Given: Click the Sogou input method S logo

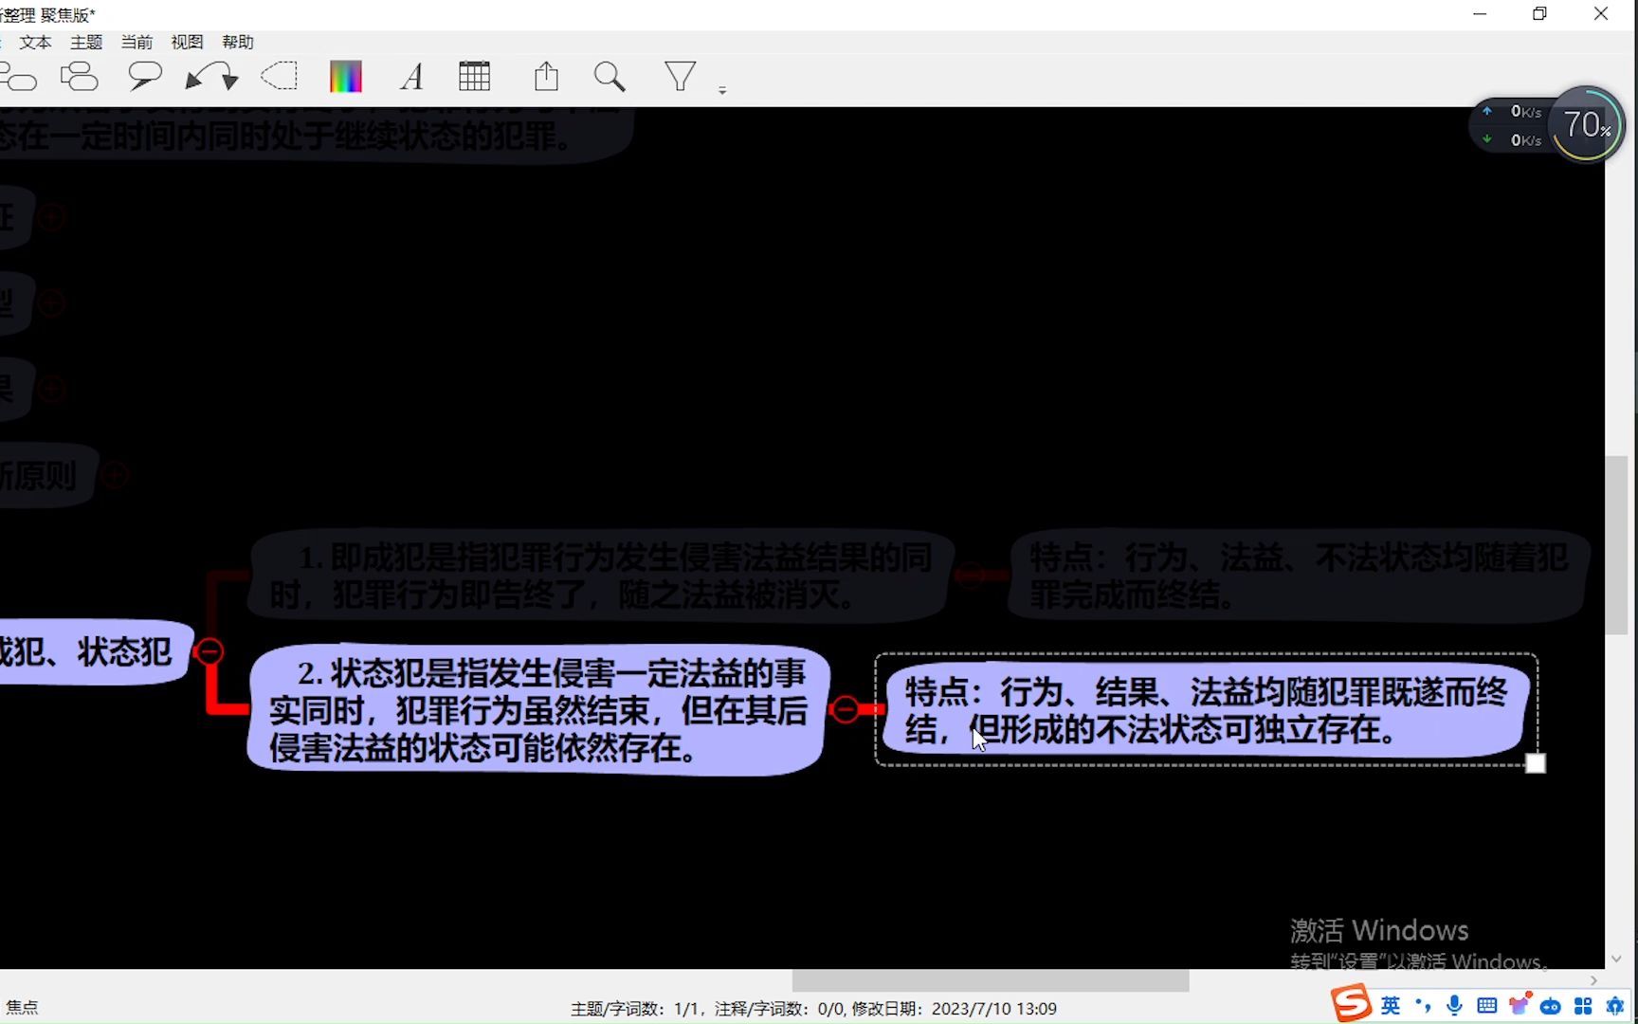Looking at the screenshot, I should (x=1351, y=1004).
